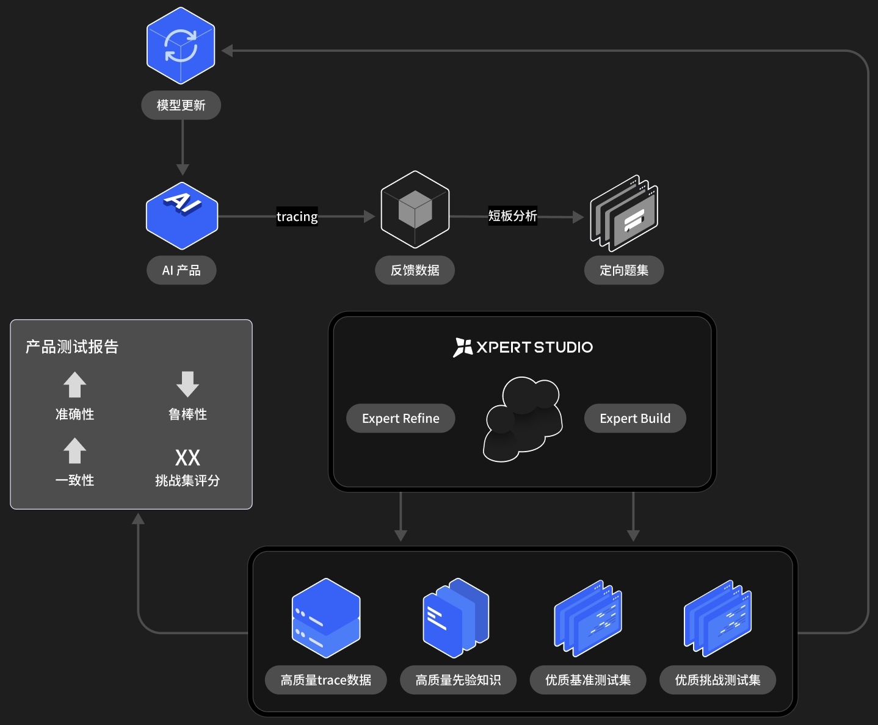Click the expert group people icon
The height and width of the screenshot is (725, 878).
[523, 419]
